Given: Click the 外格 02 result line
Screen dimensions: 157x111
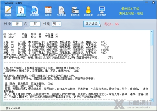Looking at the screenshot, I should [56, 50].
